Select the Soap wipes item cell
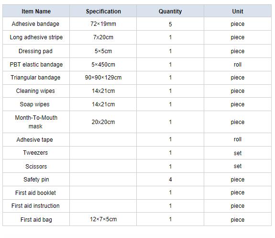Viewport: 275px width, 238px height. click(x=36, y=104)
